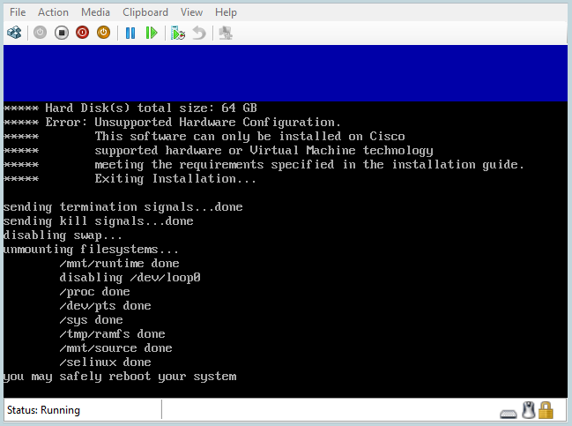Send Ctrl+Alt+Delete to the VM
572x426 pixels.
click(x=15, y=33)
